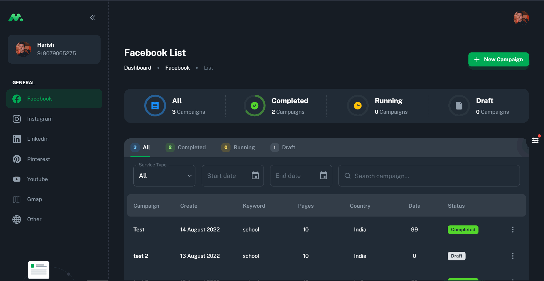Click the filter settings icon on right edge
This screenshot has width=544, height=281.
coord(535,140)
